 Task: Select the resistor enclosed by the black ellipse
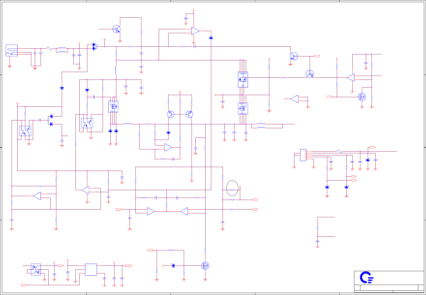click(232, 190)
